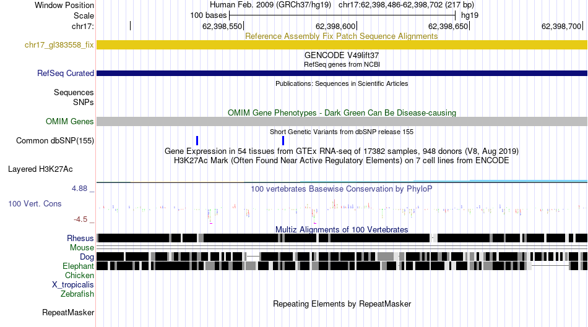588x327 pixels.
Task: Select the yellow fix patch alignment bar
Action: pos(342,45)
